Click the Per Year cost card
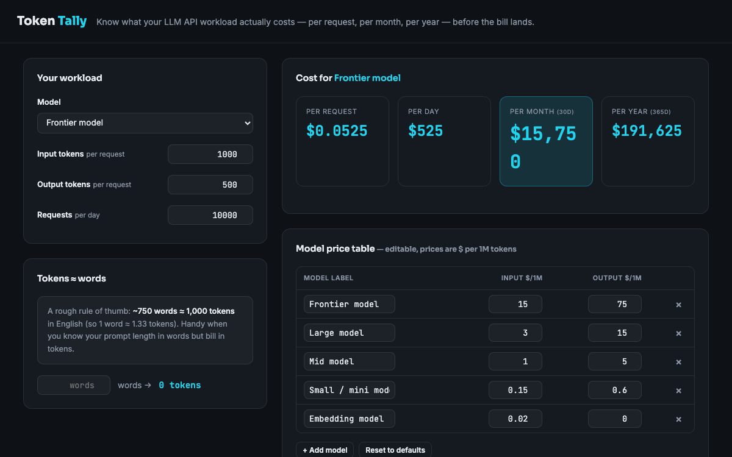Screen dimensions: 732x457 pyautogui.click(x=648, y=141)
